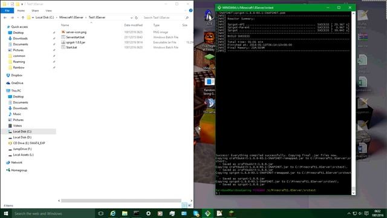Focus the Search the web and Windows box

click(x=54, y=213)
